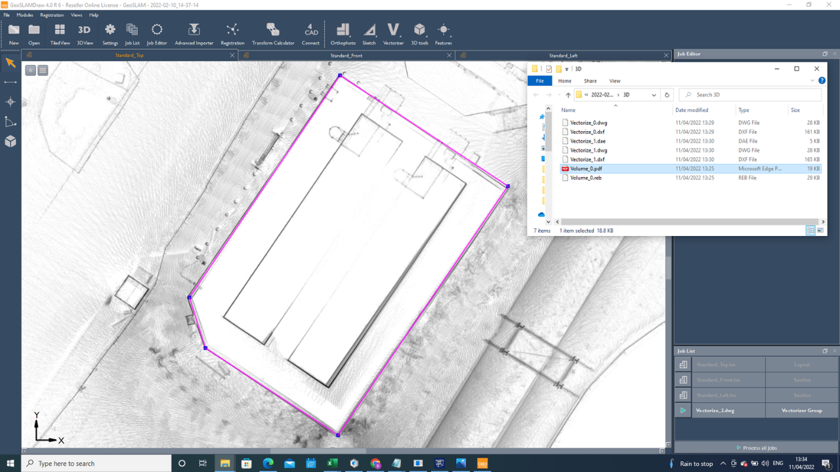Run the Vectorize_2.dwg job play icon
This screenshot has height=472, width=840.
[683, 410]
